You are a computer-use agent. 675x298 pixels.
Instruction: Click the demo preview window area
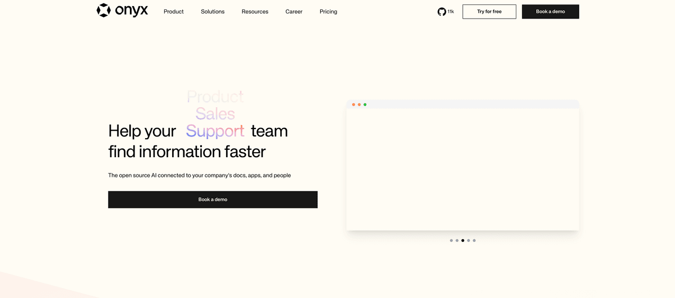(462, 168)
